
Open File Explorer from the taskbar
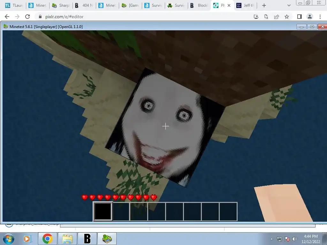pyautogui.click(x=67, y=239)
